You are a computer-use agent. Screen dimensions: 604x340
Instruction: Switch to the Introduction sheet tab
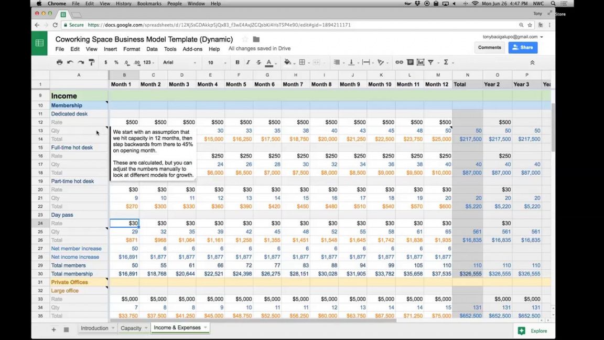pyautogui.click(x=94, y=328)
